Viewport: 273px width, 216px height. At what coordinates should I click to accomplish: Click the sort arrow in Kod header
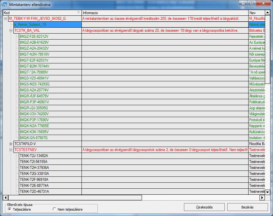79,13
